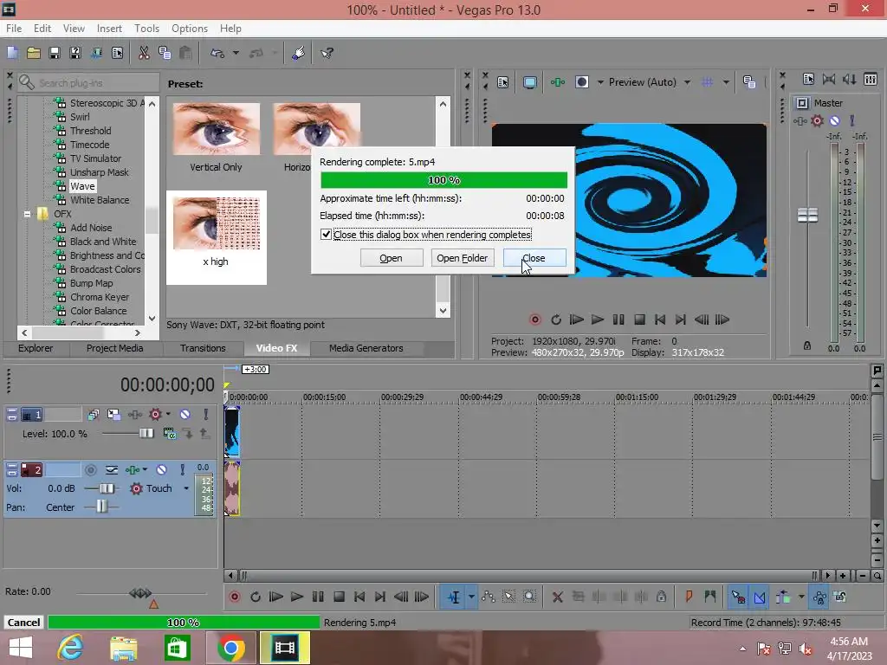
Task: Switch to the Media Generators tab
Action: point(366,348)
